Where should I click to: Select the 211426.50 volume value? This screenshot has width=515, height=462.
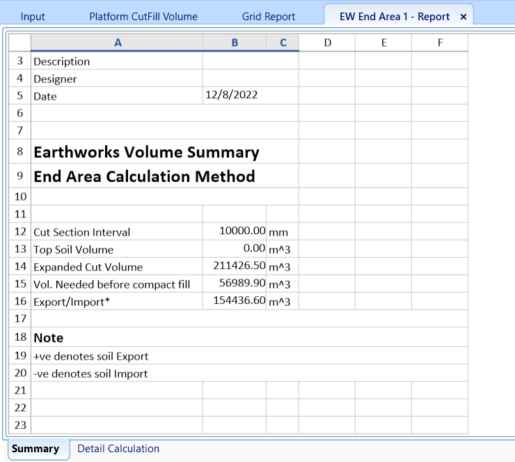(x=235, y=266)
